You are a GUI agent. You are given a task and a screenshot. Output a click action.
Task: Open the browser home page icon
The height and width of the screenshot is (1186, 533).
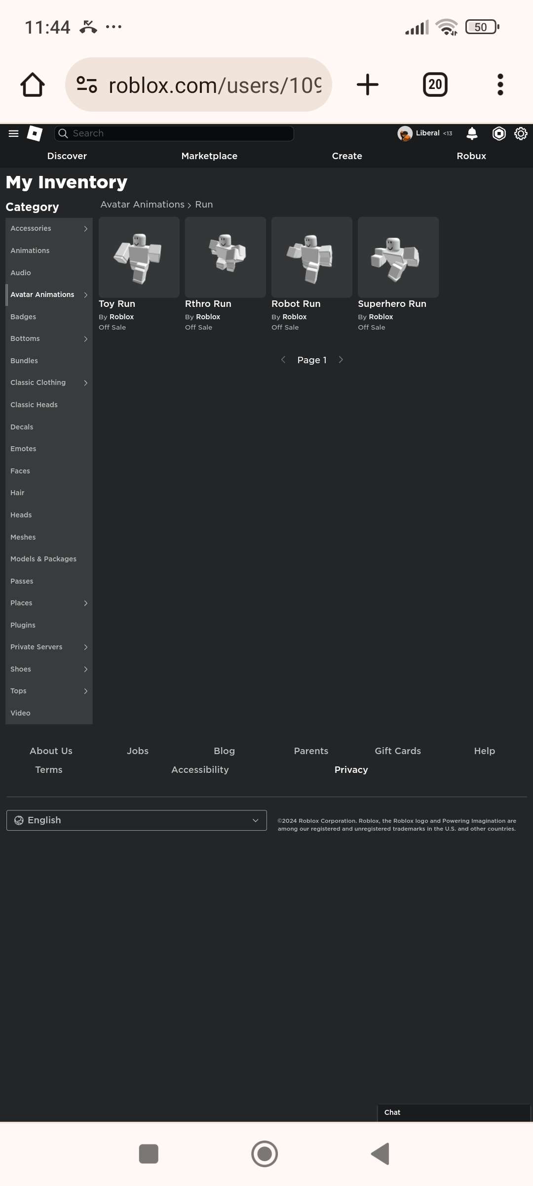(x=33, y=85)
